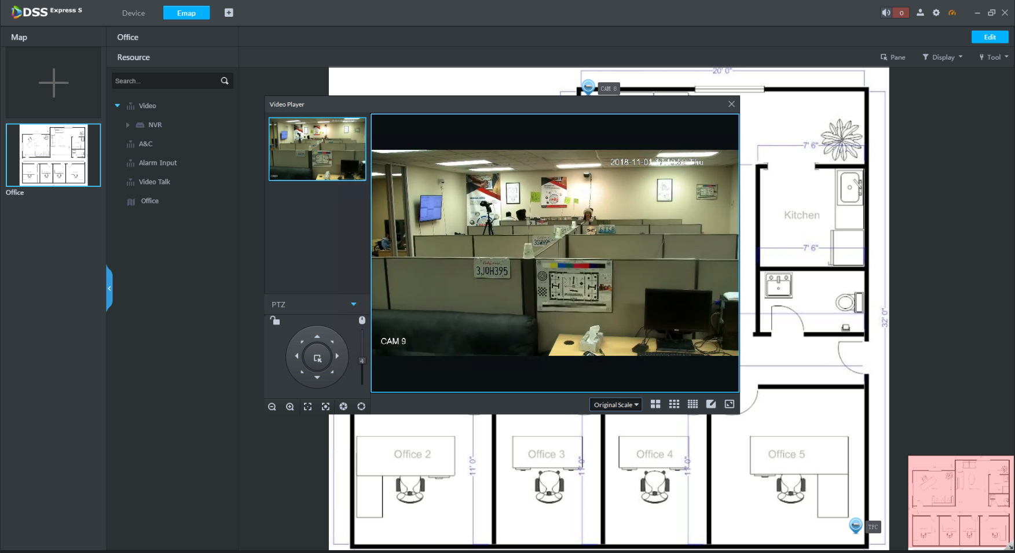Focus the resource Search field

click(165, 81)
